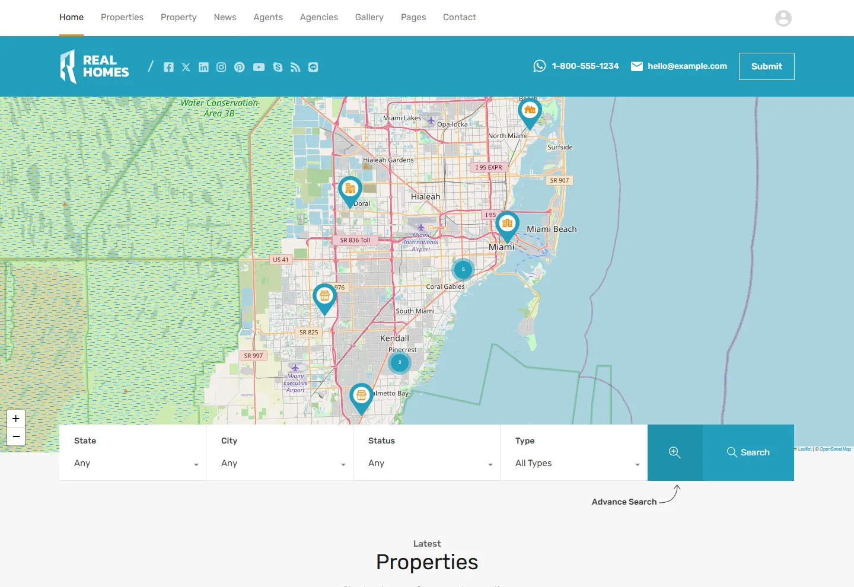Open the RSS feed icon
Screen dimensions: 854x587
click(295, 67)
